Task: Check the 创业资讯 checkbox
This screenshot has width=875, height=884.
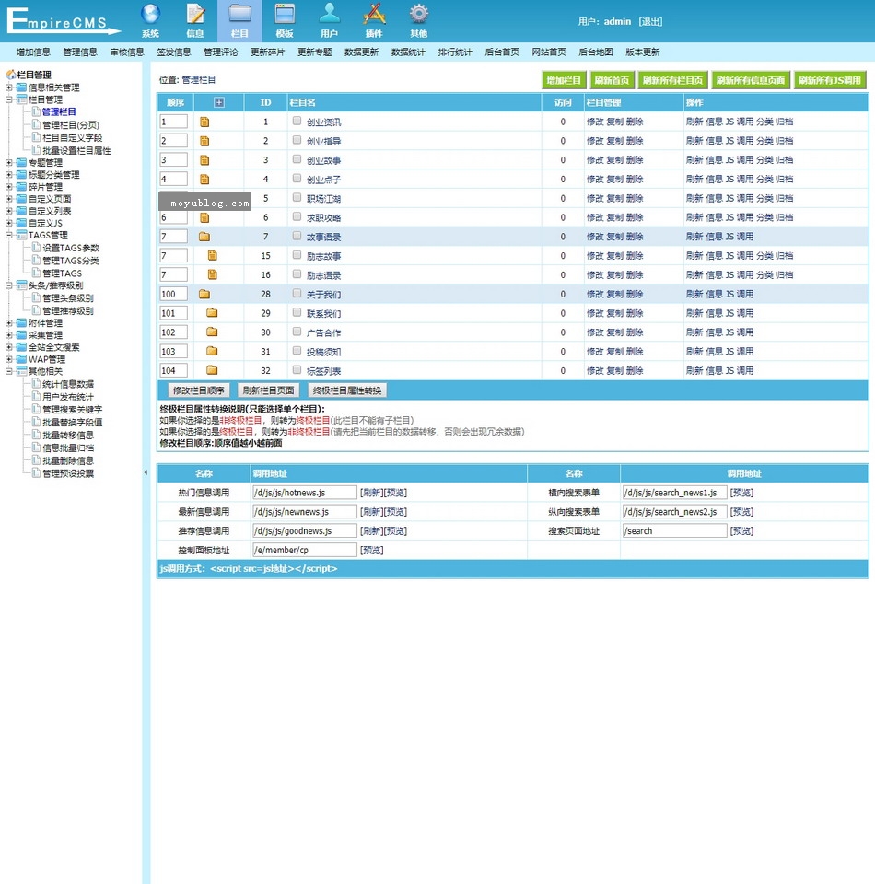Action: (297, 121)
